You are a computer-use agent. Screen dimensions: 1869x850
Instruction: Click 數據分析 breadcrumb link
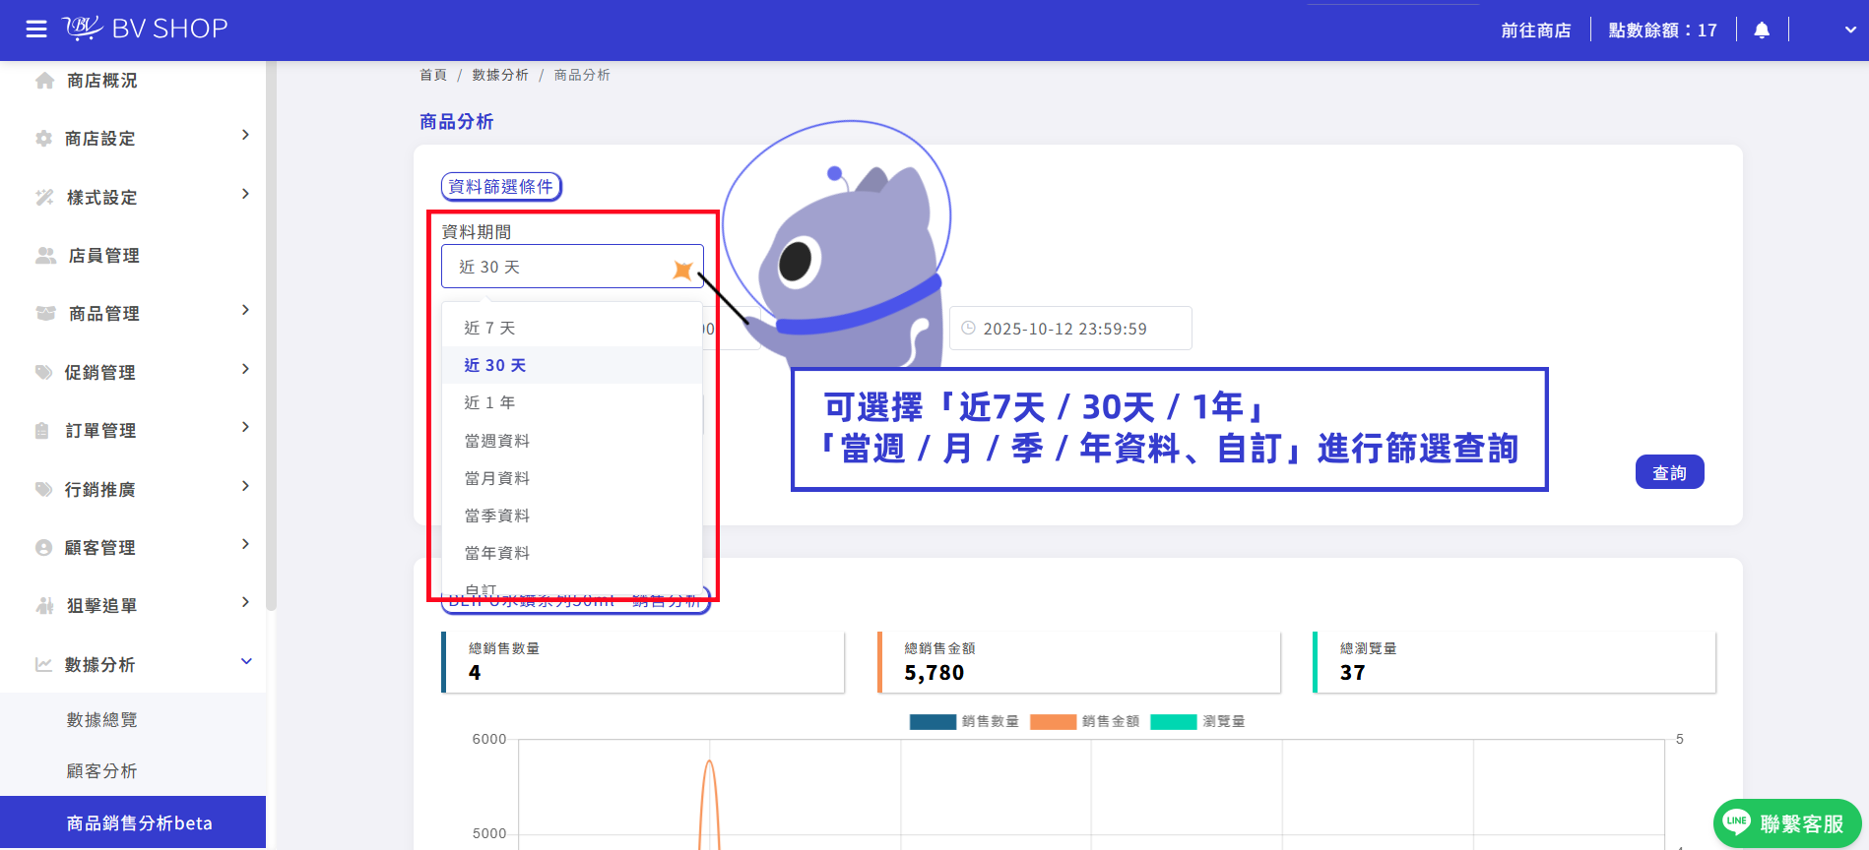pos(500,75)
